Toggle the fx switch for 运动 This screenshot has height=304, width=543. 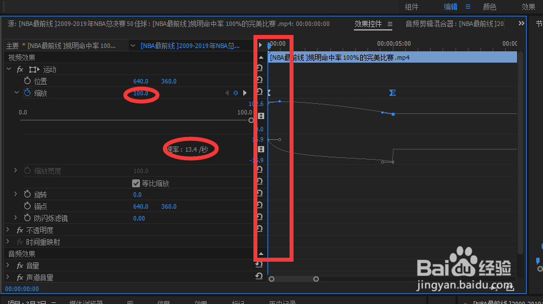coord(20,69)
